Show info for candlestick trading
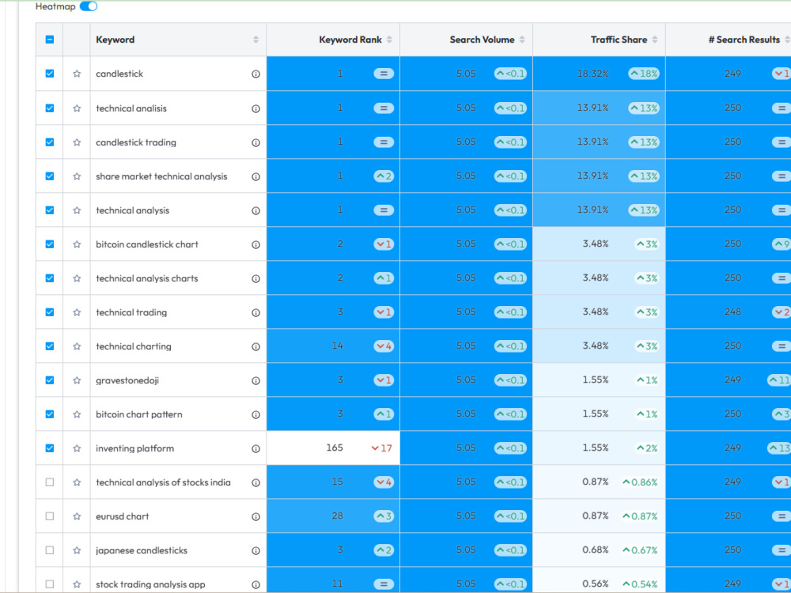Screen dimensions: 791x593 255,142
